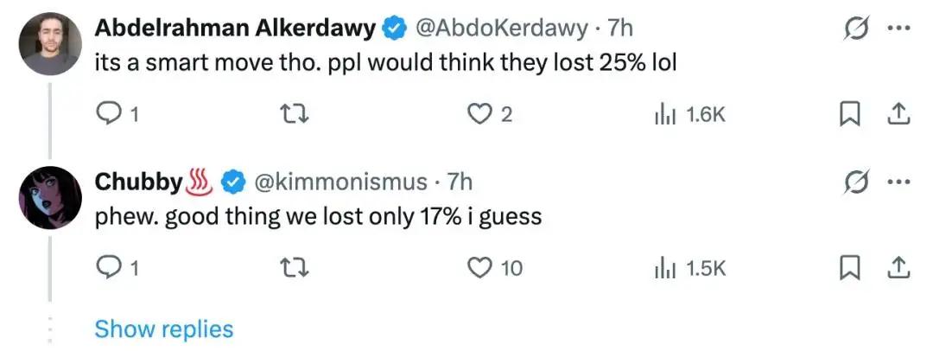Open @kimmonismus handle link
This screenshot has width=933, height=351.
tap(340, 182)
